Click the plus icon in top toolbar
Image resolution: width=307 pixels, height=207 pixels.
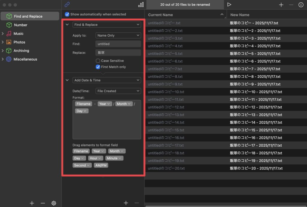point(281,5)
